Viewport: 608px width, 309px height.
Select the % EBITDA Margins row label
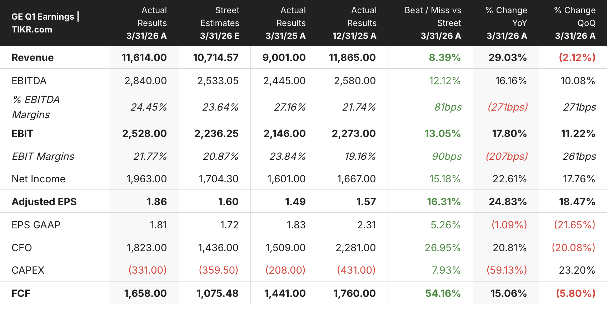36,107
